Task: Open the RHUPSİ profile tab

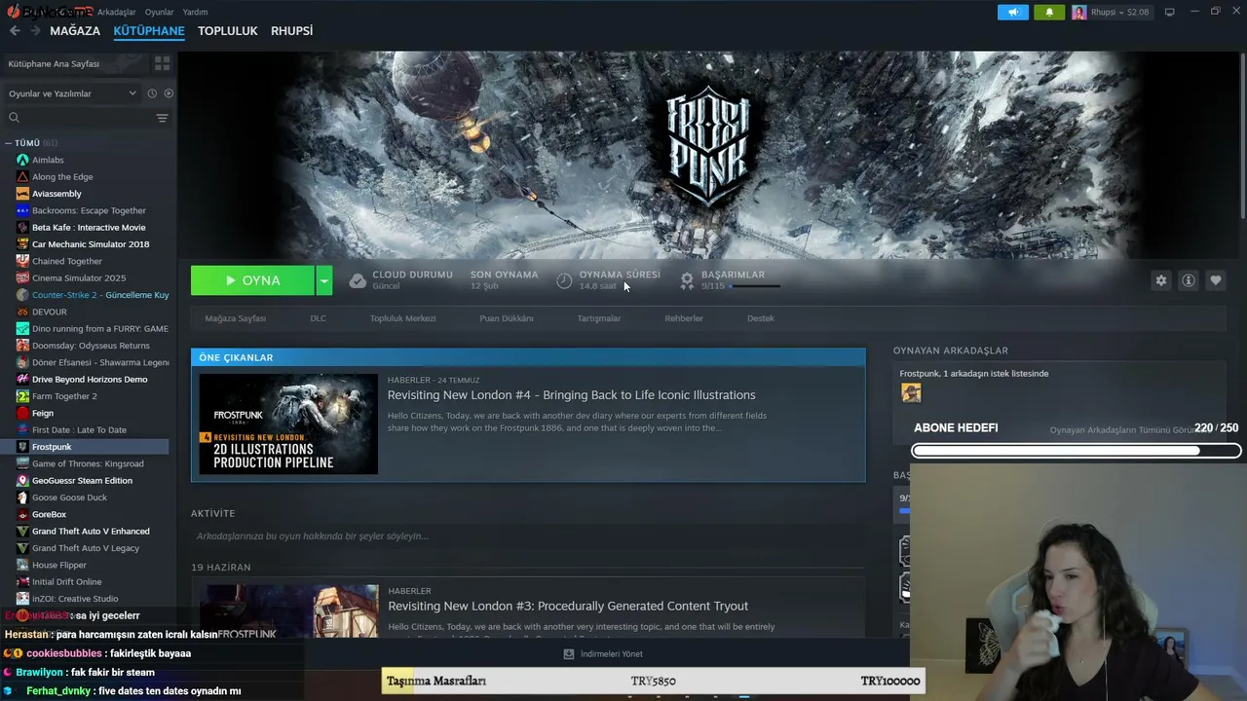Action: point(292,31)
